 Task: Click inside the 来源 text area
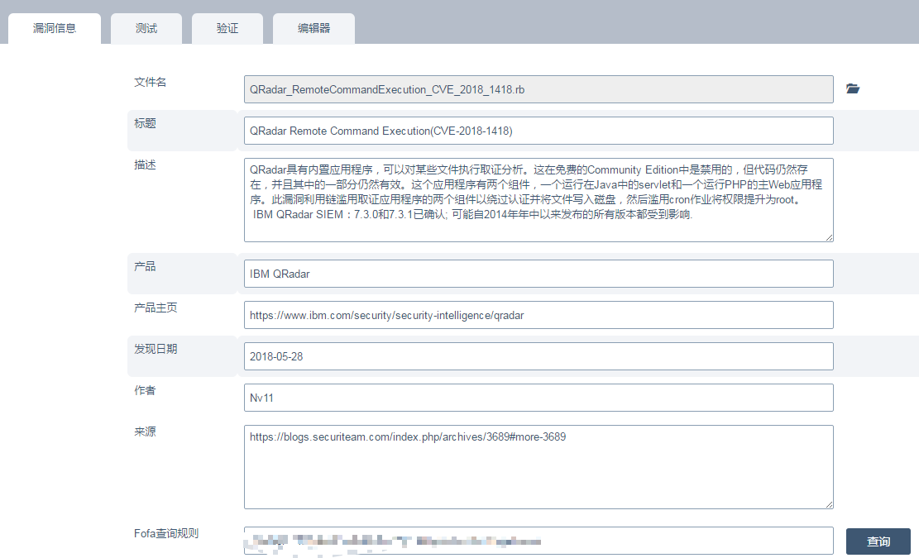point(538,467)
